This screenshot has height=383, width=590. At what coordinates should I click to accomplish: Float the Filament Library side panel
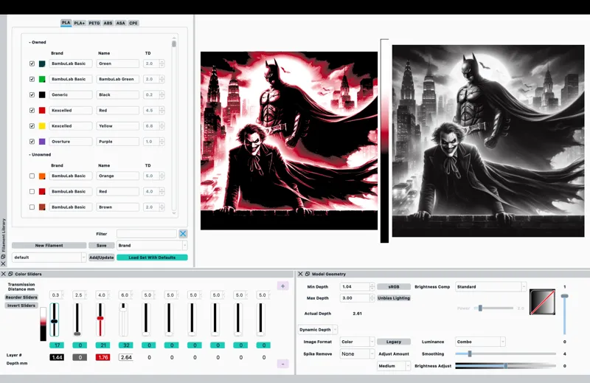(x=4, y=257)
